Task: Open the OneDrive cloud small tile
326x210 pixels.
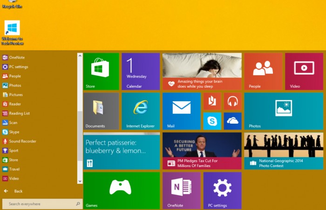Action: coord(232,121)
